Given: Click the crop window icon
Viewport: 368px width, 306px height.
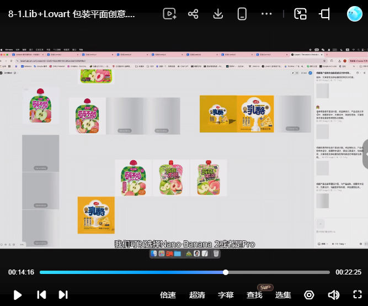Looking at the screenshot, I should coord(325,14).
